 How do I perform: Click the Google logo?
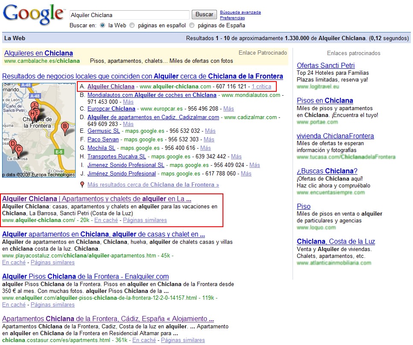point(33,15)
